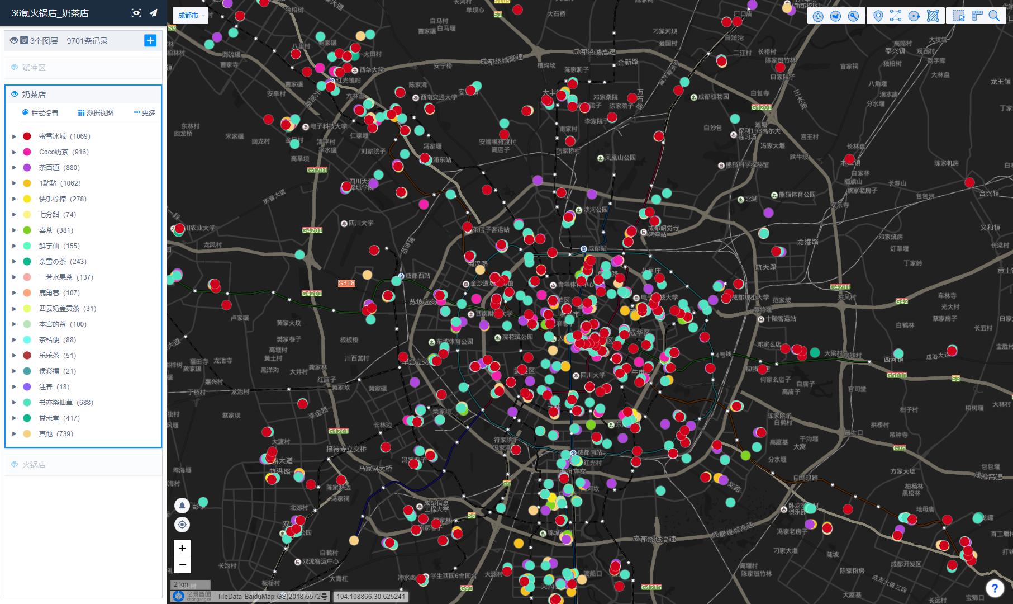
Task: Click the magnifier search icon
Action: point(995,16)
